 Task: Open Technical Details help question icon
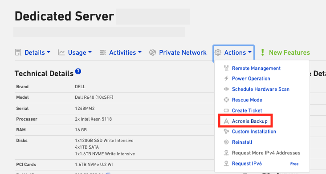pyautogui.click(x=78, y=72)
